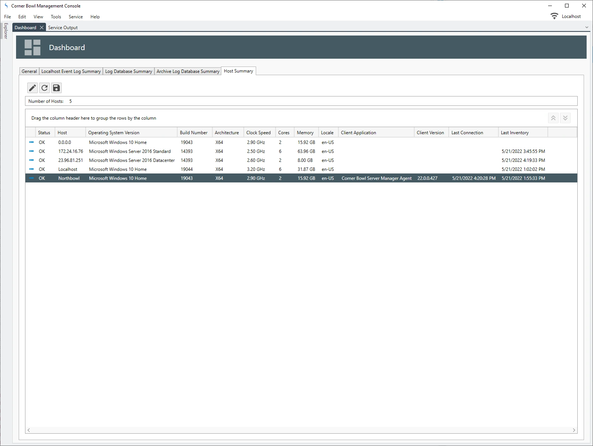Click the pencil edit icon
The image size is (593, 446).
coord(33,88)
